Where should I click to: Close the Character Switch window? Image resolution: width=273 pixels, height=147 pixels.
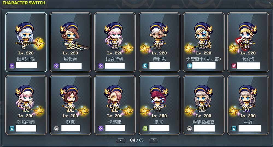pos(270,3)
